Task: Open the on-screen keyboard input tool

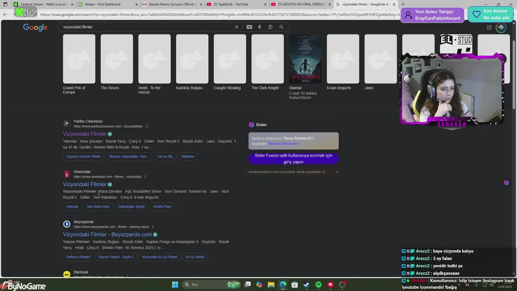Action: [249, 27]
